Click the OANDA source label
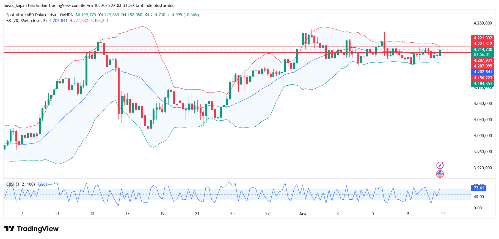Image resolution: width=499 pixels, height=239 pixels. coord(66,15)
